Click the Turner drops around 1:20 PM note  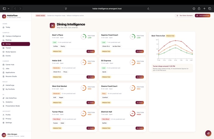[172, 68]
